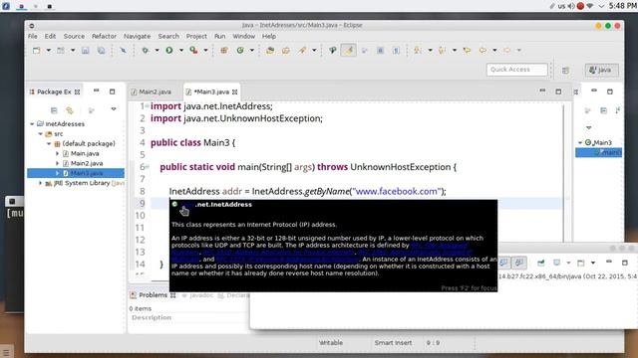Open the Refactor menu
Image resolution: width=638 pixels, height=358 pixels.
pos(104,36)
